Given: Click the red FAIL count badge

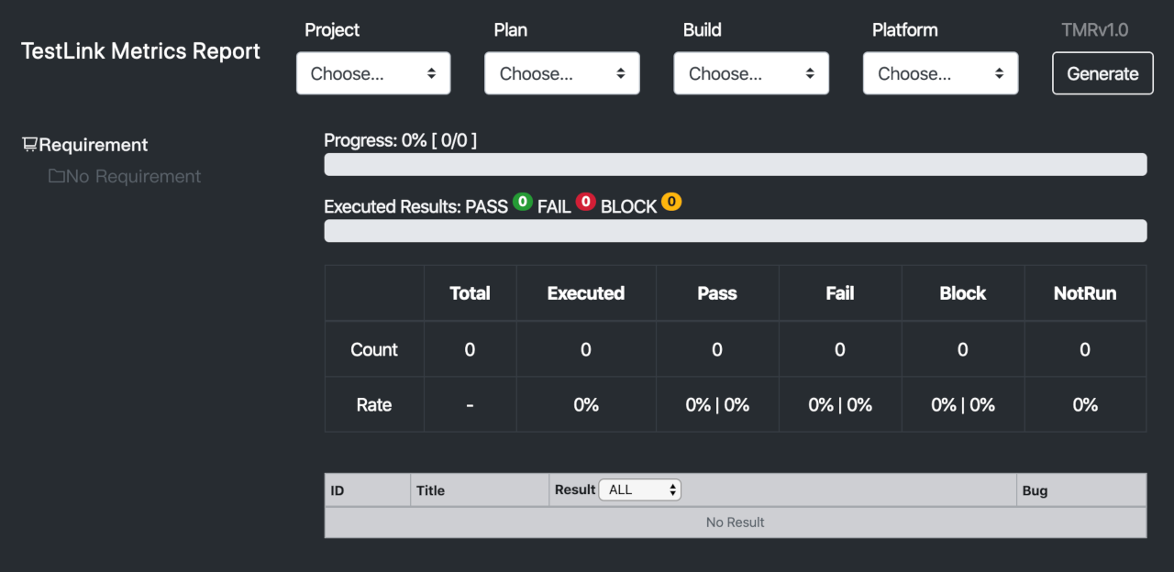Looking at the screenshot, I should 585,202.
